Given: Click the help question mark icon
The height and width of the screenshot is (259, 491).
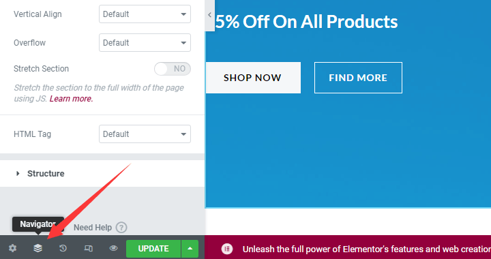Looking at the screenshot, I should 121,228.
